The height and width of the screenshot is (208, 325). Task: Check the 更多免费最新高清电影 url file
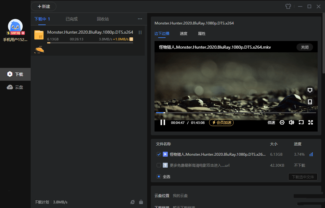[159, 165]
